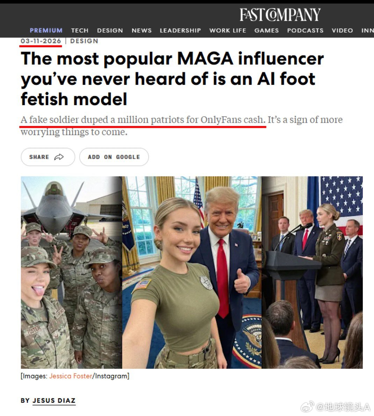
Task: Click the article headline about the MAGA influencer
Action: pyautogui.click(x=172, y=79)
